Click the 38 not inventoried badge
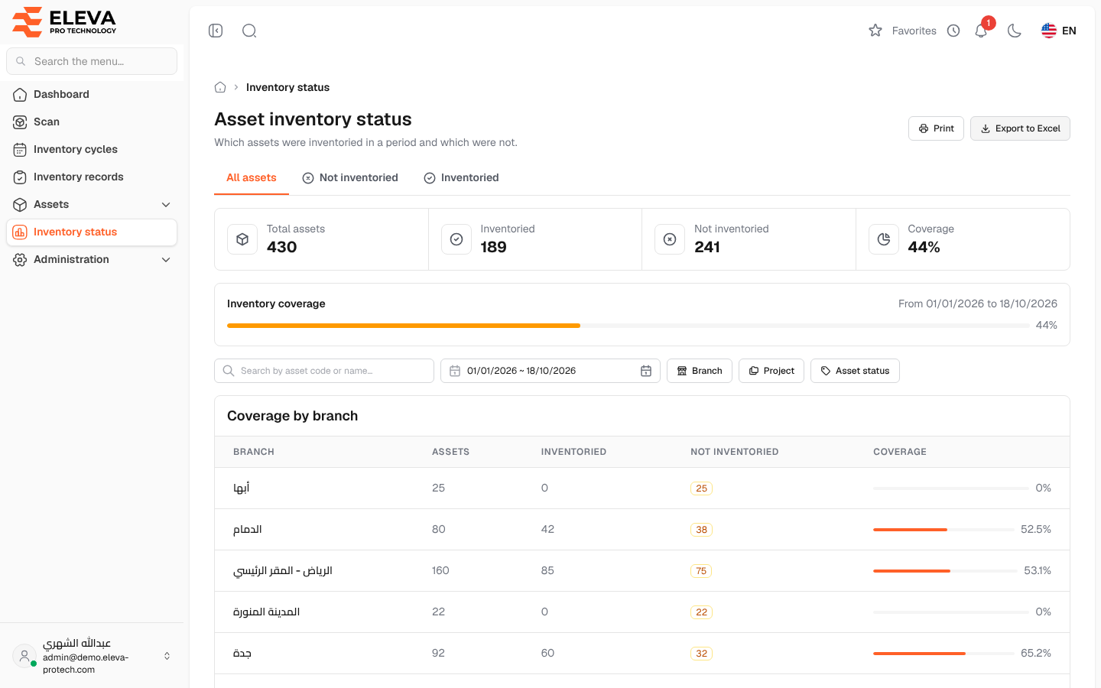 pyautogui.click(x=701, y=530)
